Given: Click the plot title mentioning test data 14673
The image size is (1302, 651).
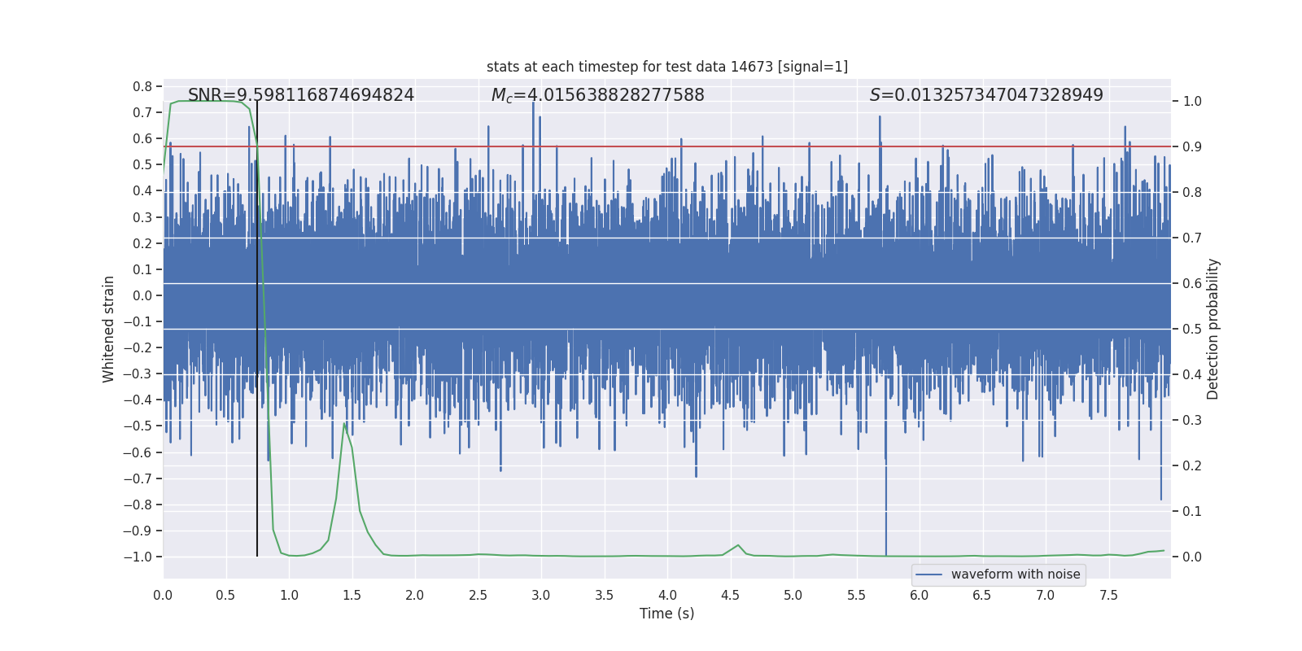Looking at the screenshot, I should click(667, 67).
